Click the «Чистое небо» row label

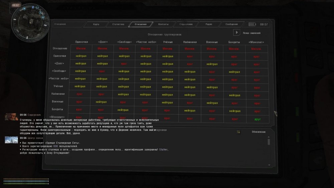(x=58, y=78)
